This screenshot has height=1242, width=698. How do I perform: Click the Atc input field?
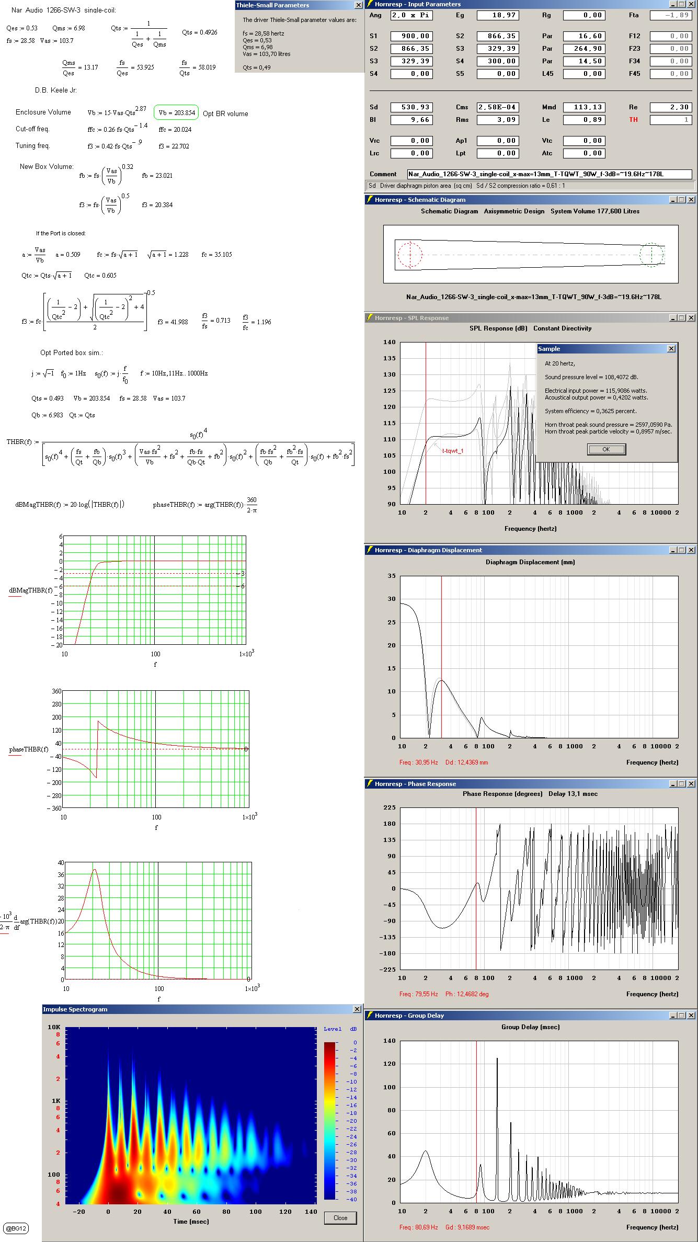point(584,153)
